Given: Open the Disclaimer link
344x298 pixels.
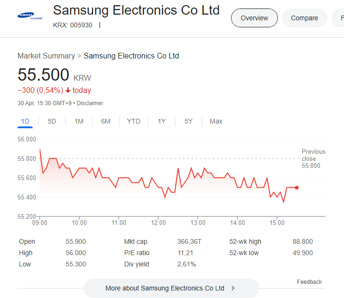Looking at the screenshot, I should [90, 103].
